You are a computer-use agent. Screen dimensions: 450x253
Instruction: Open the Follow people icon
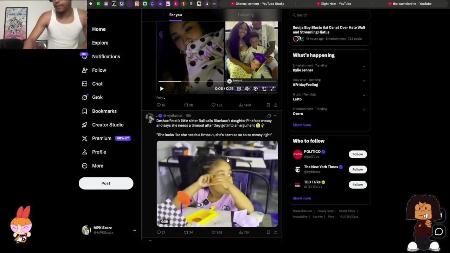pos(85,70)
